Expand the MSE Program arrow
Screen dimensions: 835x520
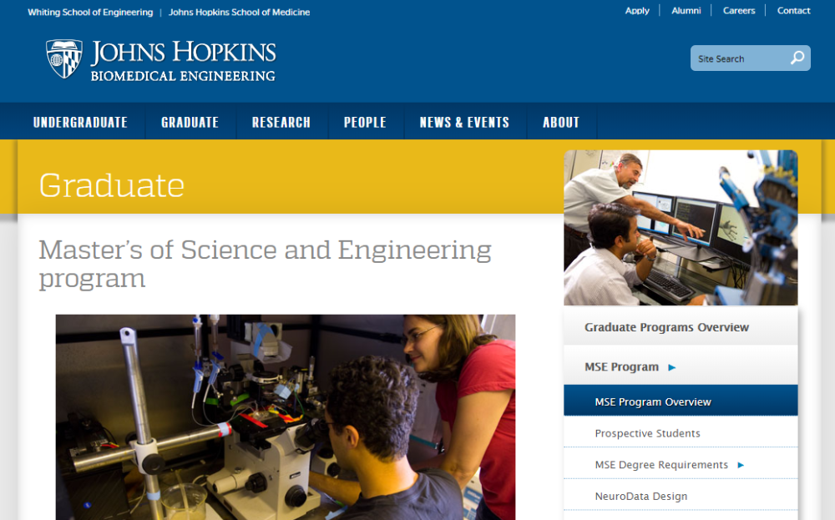pos(672,367)
